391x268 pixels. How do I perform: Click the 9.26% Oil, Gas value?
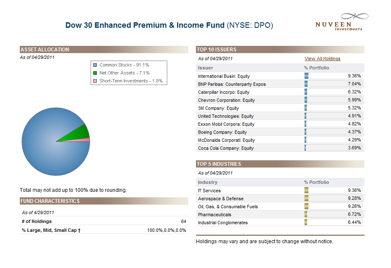pyautogui.click(x=354, y=206)
